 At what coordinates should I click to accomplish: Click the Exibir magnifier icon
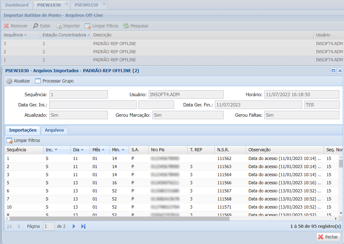point(36,26)
